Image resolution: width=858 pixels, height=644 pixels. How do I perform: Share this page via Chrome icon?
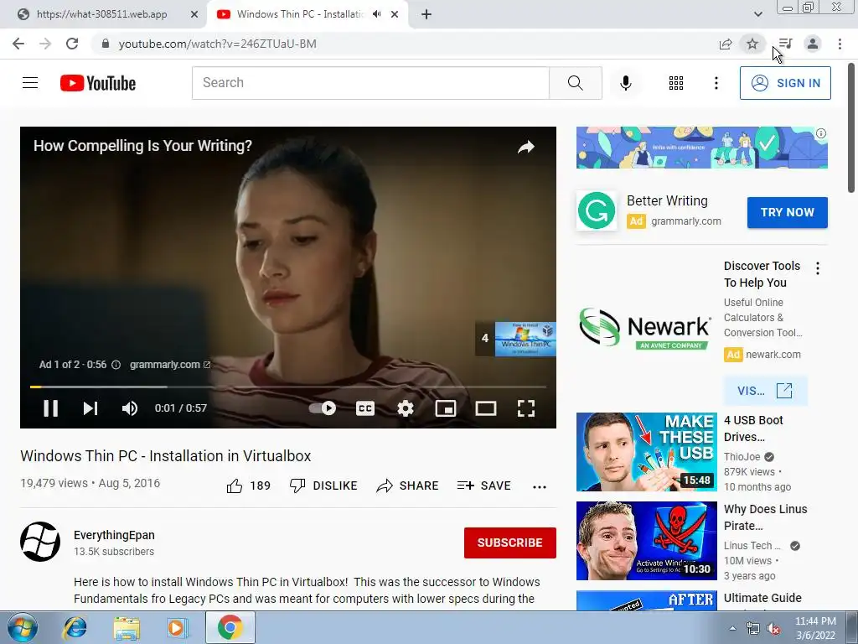click(726, 44)
